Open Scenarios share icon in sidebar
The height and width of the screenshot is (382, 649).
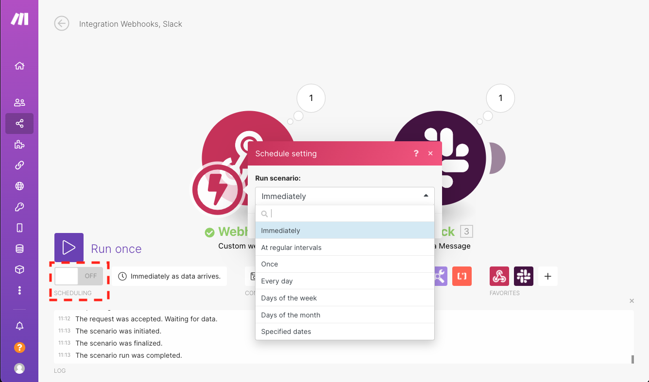pyautogui.click(x=19, y=124)
